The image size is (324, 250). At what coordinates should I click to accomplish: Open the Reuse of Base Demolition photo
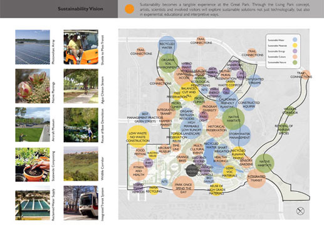[81, 125]
